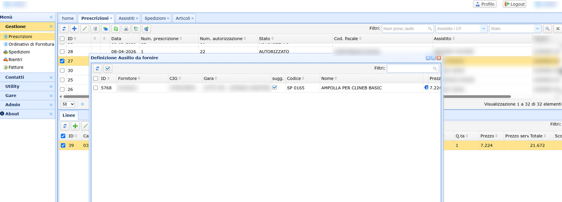Select all rows in dialog grid header
Screen dimensions: 562x202
pos(96,79)
